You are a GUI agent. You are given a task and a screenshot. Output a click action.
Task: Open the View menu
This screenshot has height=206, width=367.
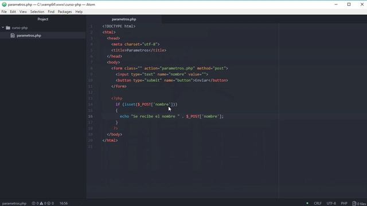pos(23,11)
